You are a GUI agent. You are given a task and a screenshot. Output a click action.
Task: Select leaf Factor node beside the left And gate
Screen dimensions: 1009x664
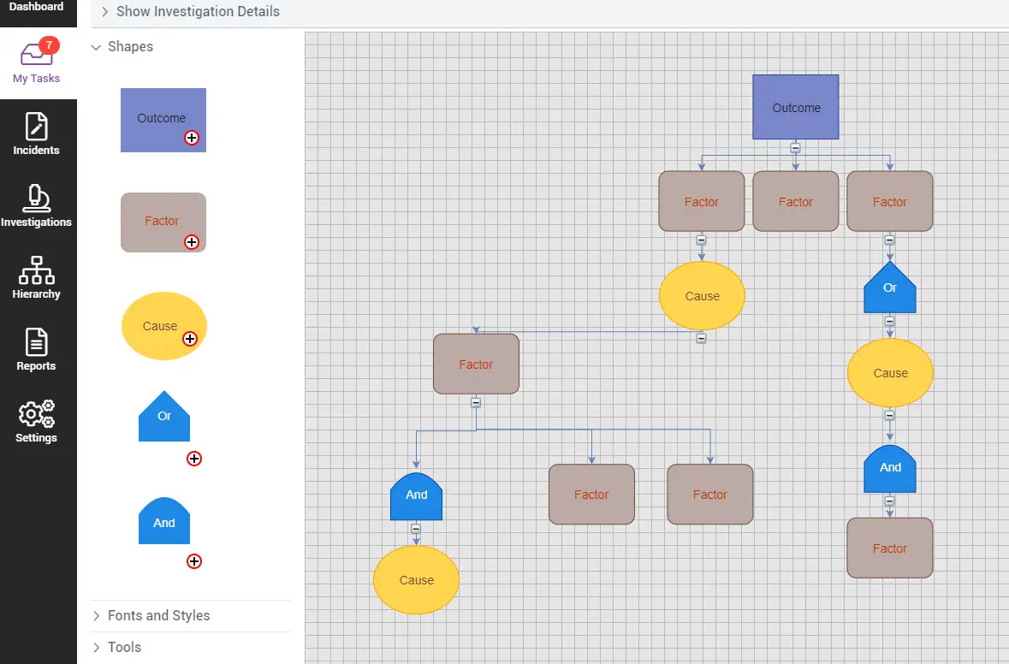(x=591, y=495)
